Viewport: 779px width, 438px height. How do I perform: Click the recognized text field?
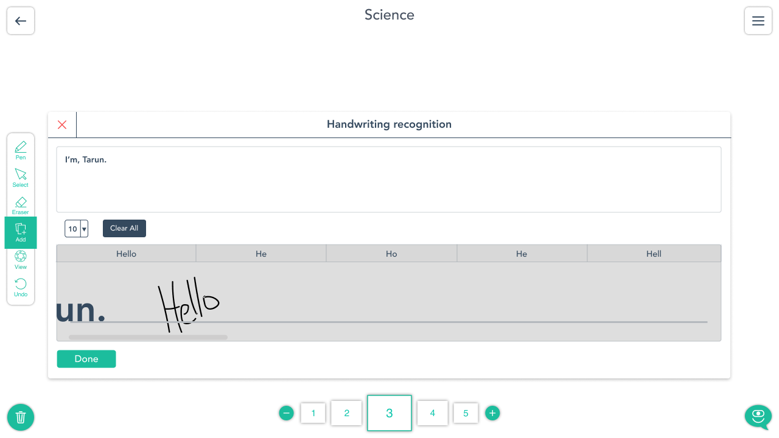coord(388,179)
